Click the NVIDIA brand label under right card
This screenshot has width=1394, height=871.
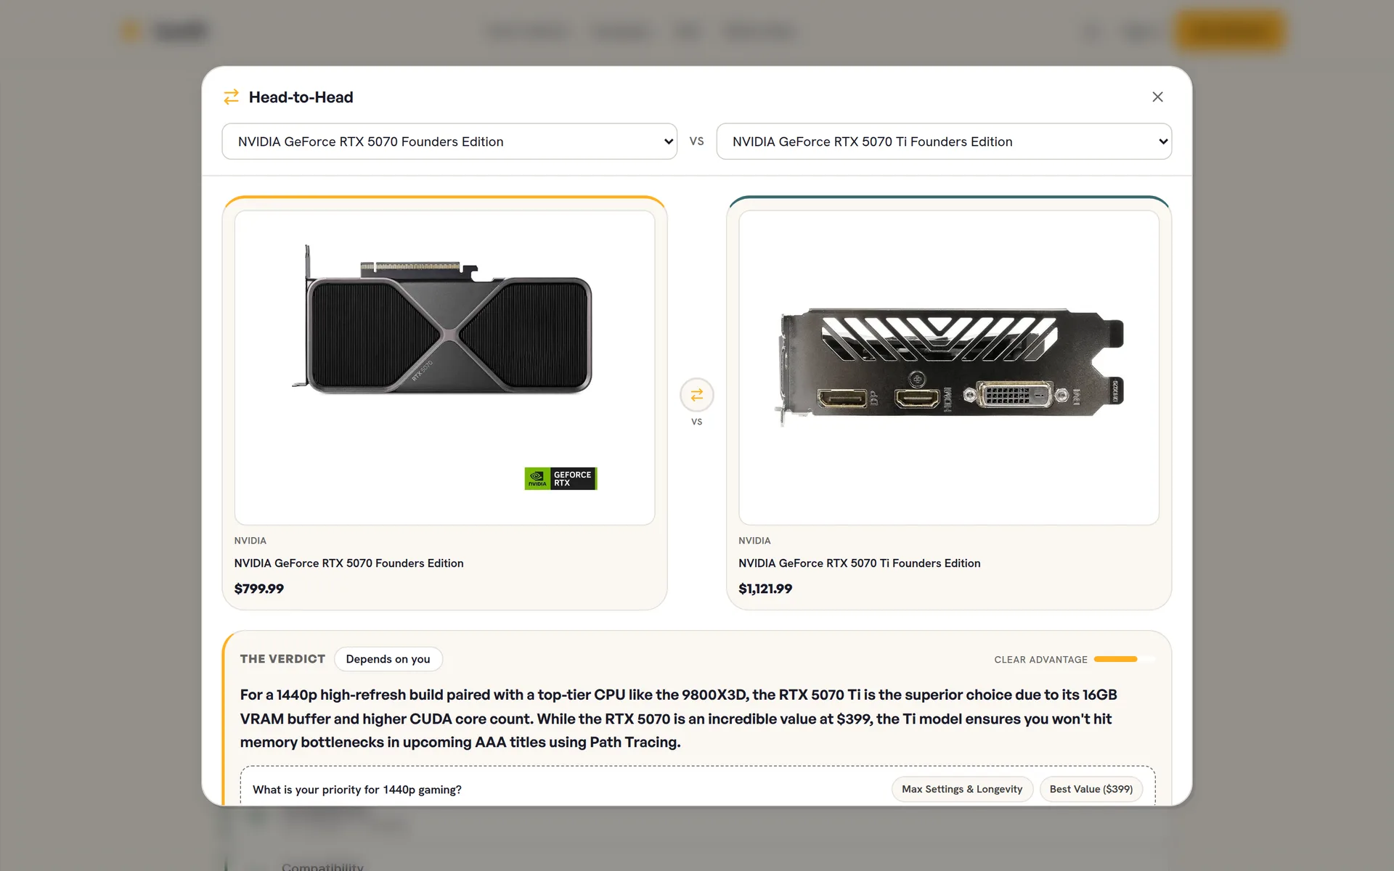tap(754, 541)
